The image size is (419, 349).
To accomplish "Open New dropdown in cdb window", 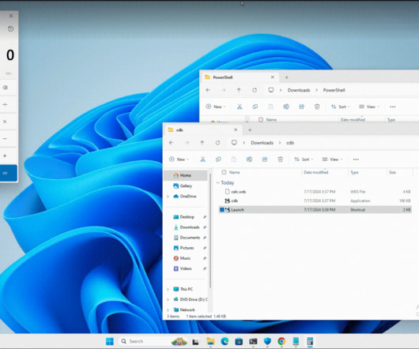I will [x=179, y=159].
